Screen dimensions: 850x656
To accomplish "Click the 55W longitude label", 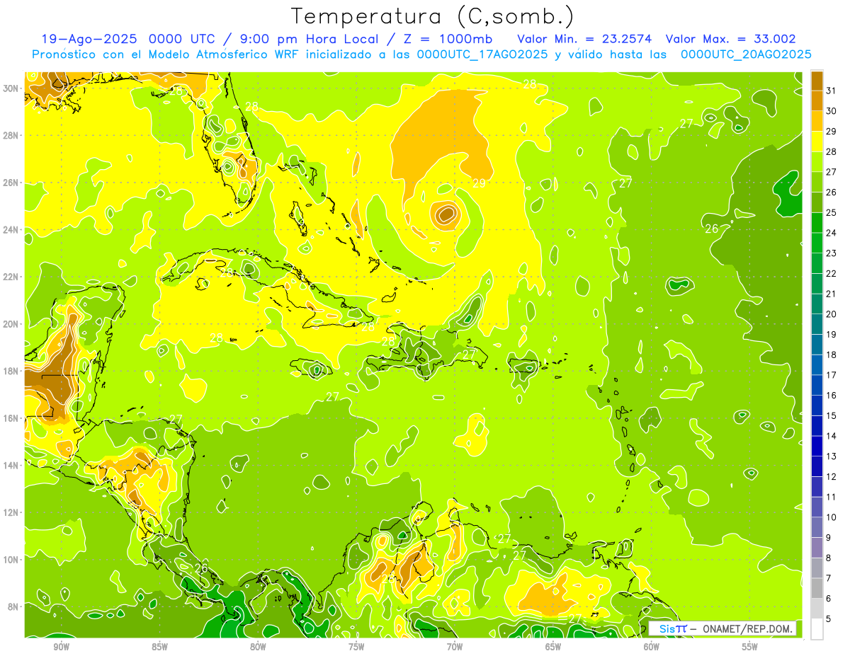I will tap(750, 647).
